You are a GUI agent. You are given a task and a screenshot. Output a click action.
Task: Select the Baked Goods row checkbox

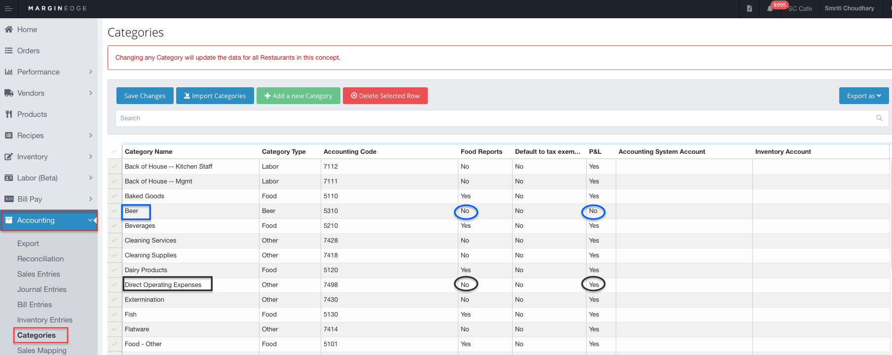[114, 196]
